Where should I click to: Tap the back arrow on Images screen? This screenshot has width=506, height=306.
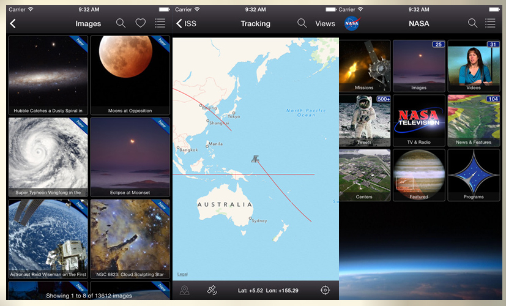tap(13, 24)
